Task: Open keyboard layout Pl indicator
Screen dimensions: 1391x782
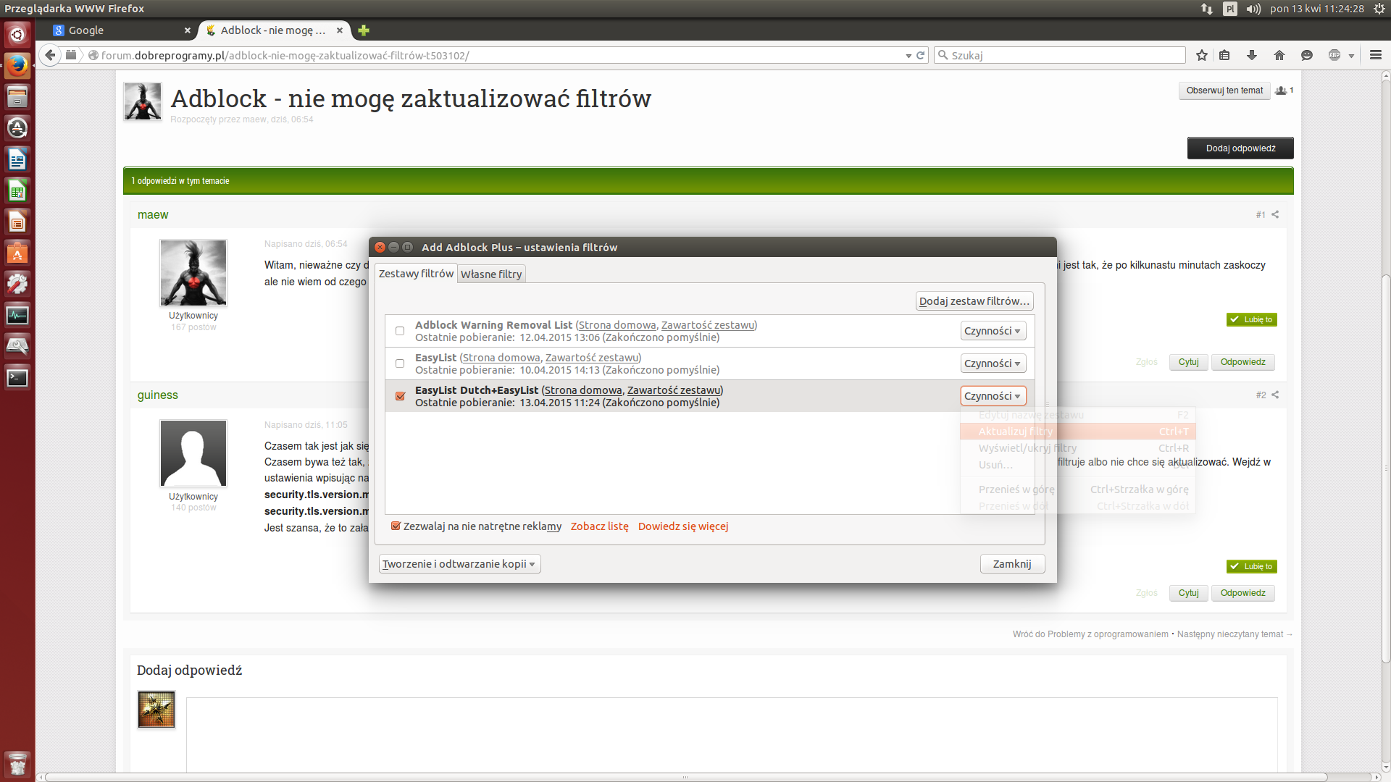Action: [1230, 9]
